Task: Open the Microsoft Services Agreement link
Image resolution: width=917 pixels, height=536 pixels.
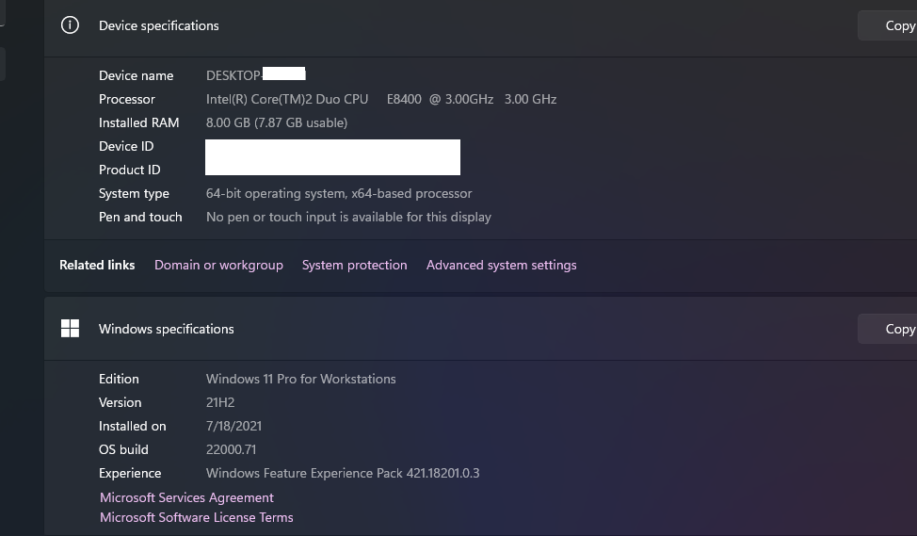Action: 186,497
